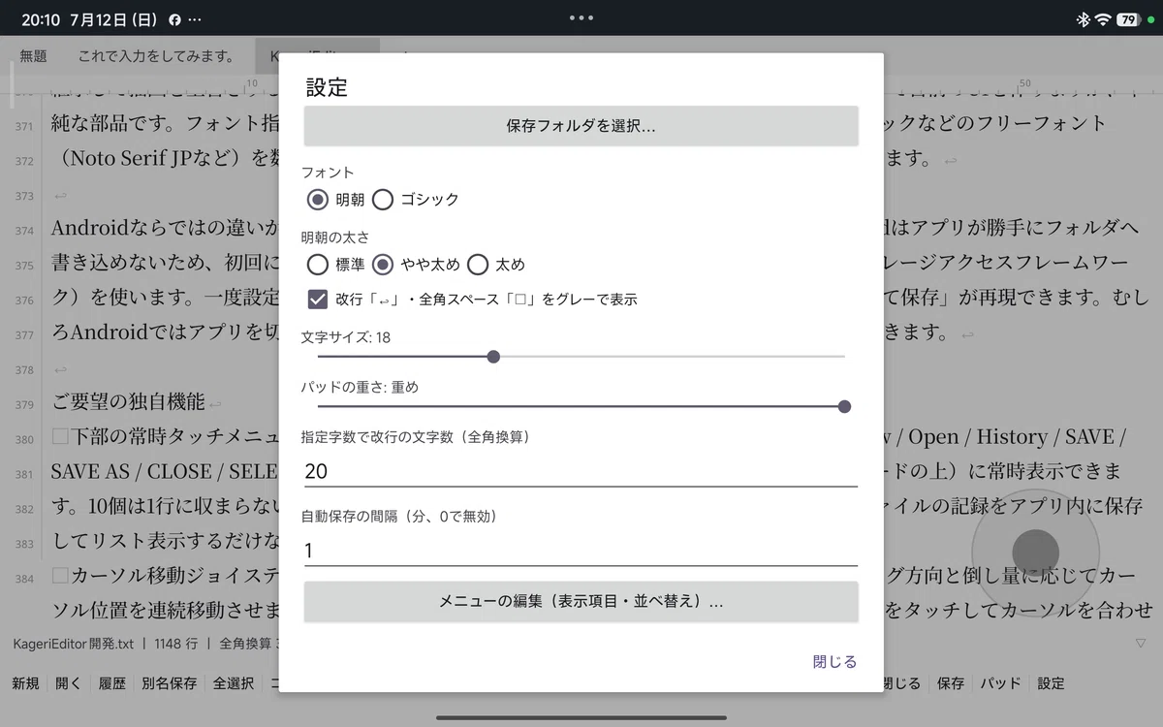
Task: Tap 別名保存 in bottom menu
Action: coord(169,683)
